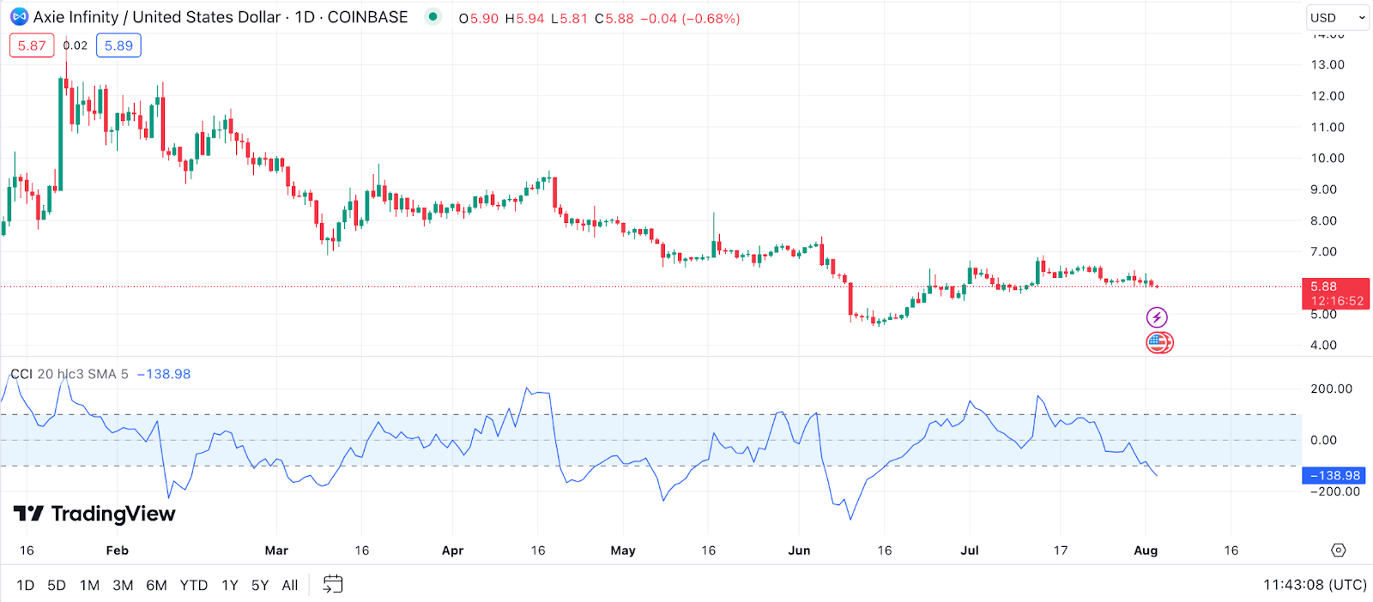
Task: Click the blue 5.89 buy price button
Action: click(x=118, y=45)
